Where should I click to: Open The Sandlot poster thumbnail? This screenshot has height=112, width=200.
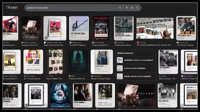pos(167,96)
